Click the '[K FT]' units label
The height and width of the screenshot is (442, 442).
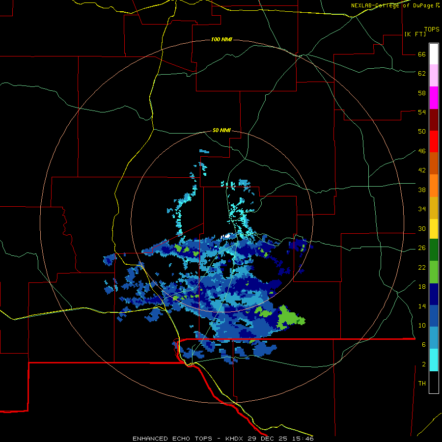pos(415,34)
